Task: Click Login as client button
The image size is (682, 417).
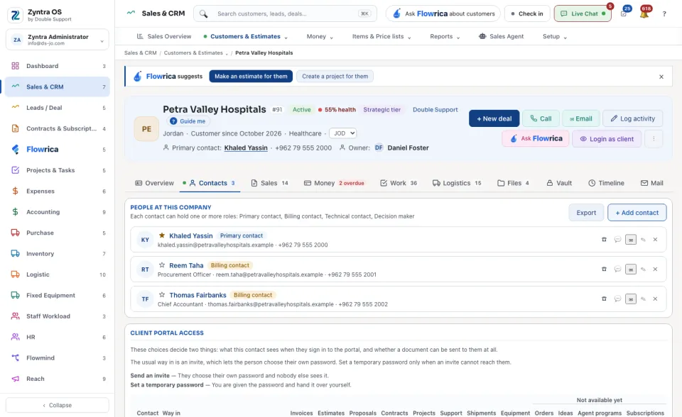Action: (x=606, y=139)
